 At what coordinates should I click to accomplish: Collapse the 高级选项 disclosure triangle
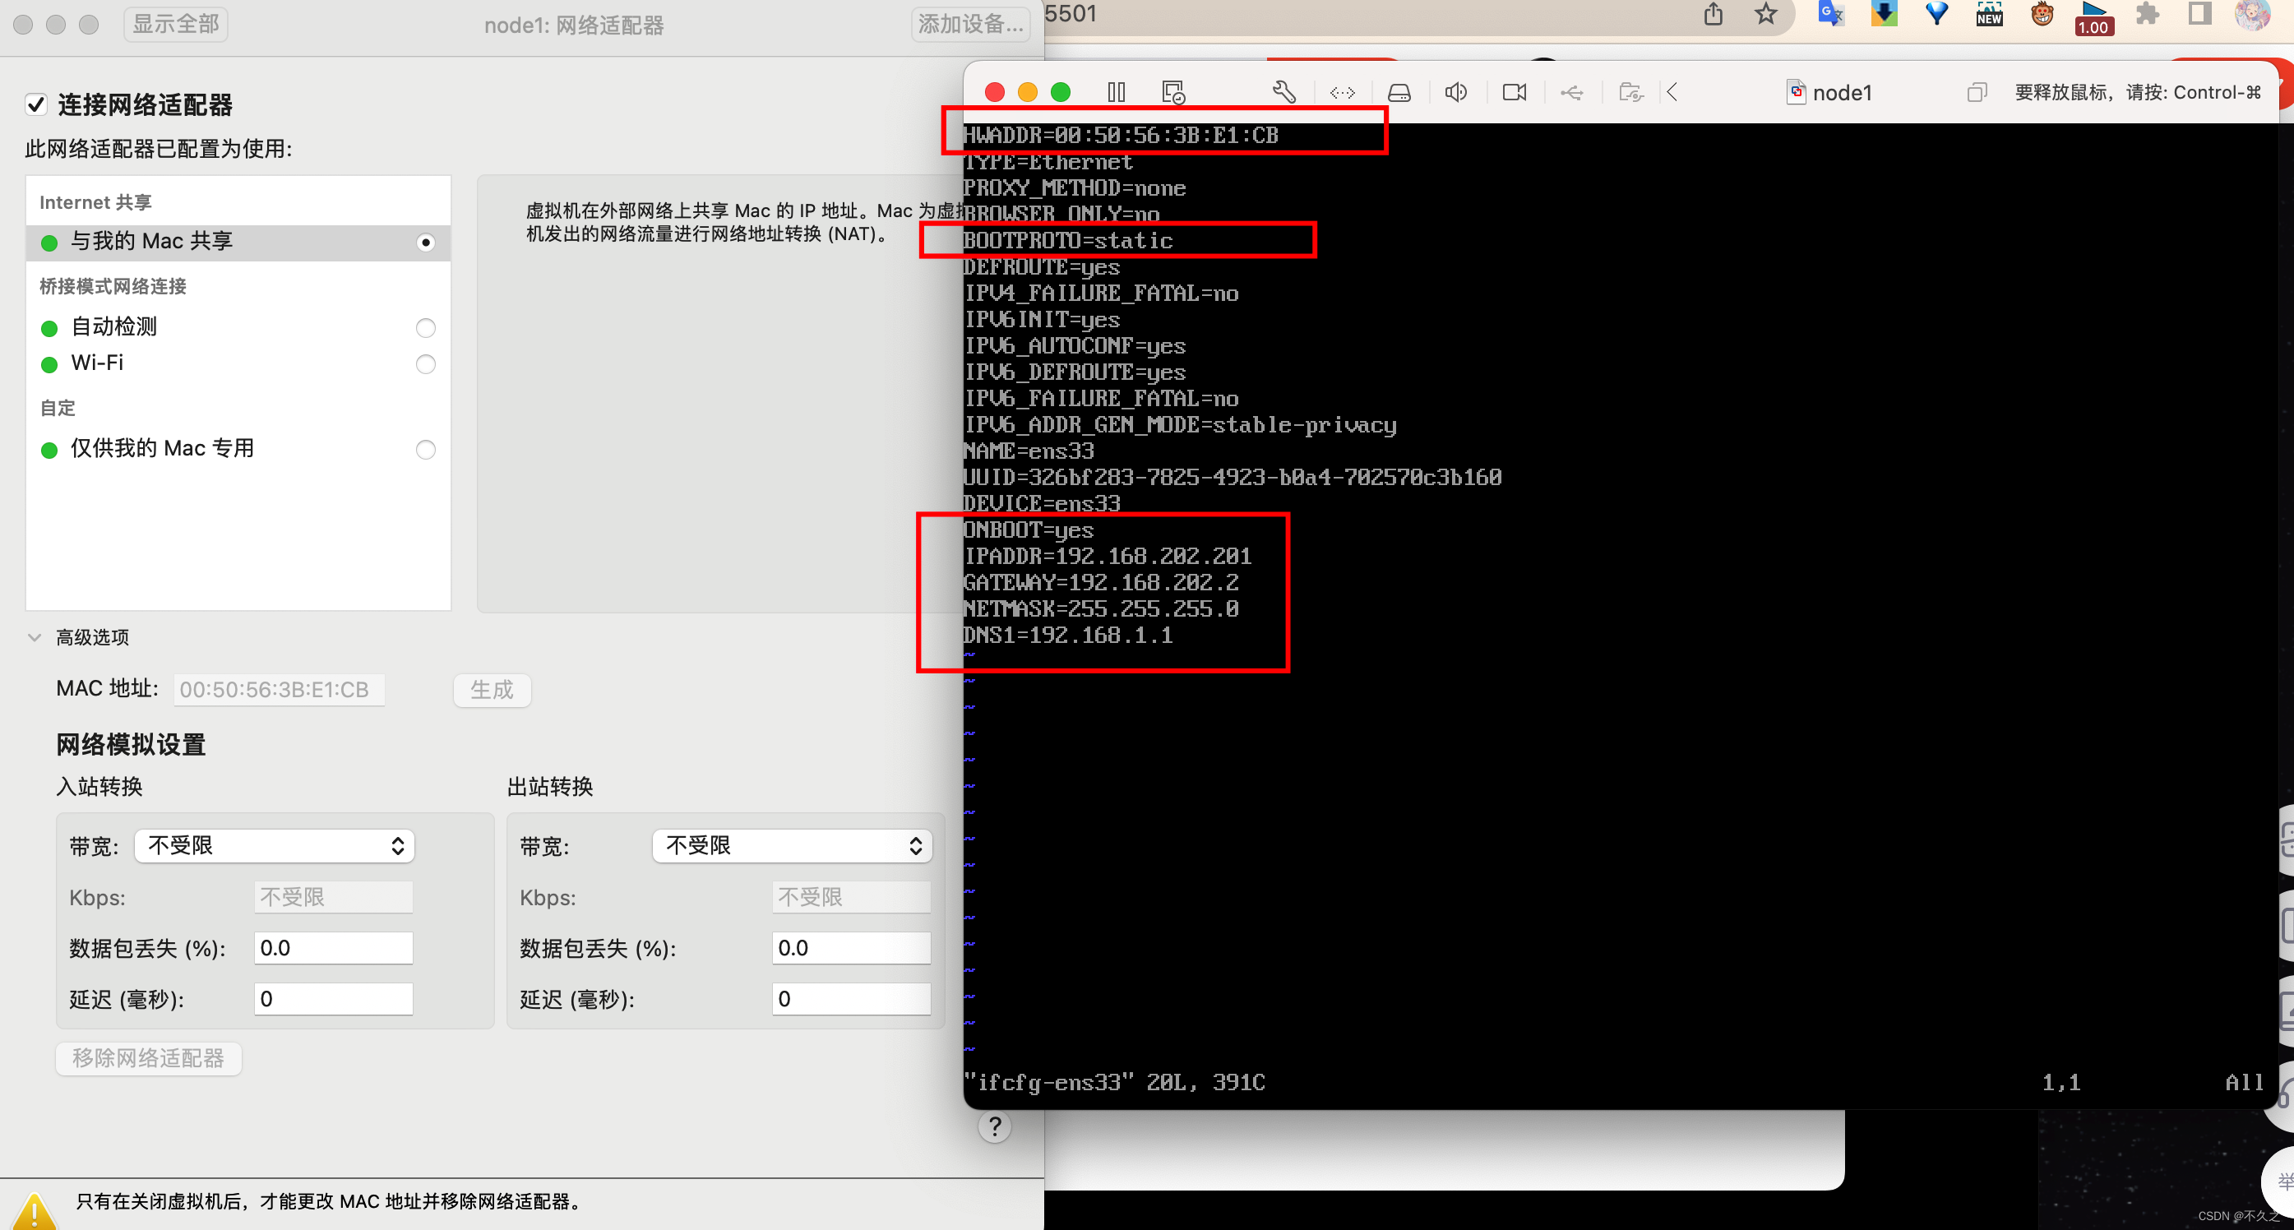click(35, 638)
